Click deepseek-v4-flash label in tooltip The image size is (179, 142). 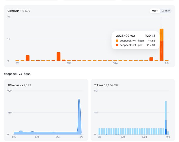(132, 41)
